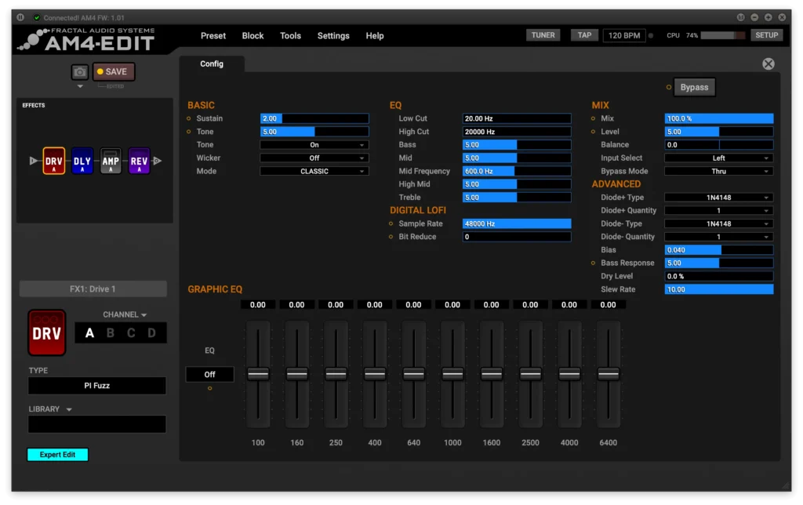
Task: Select channel D
Action: (x=151, y=333)
